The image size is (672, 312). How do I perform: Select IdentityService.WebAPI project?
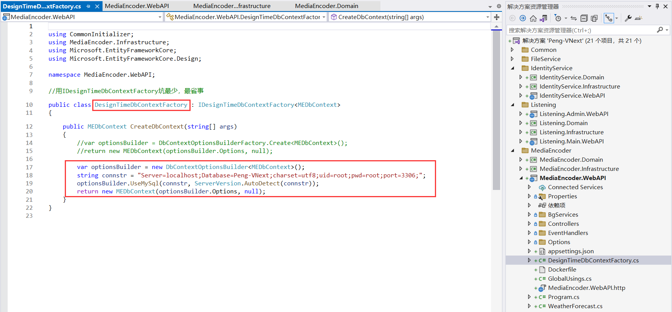click(x=572, y=95)
